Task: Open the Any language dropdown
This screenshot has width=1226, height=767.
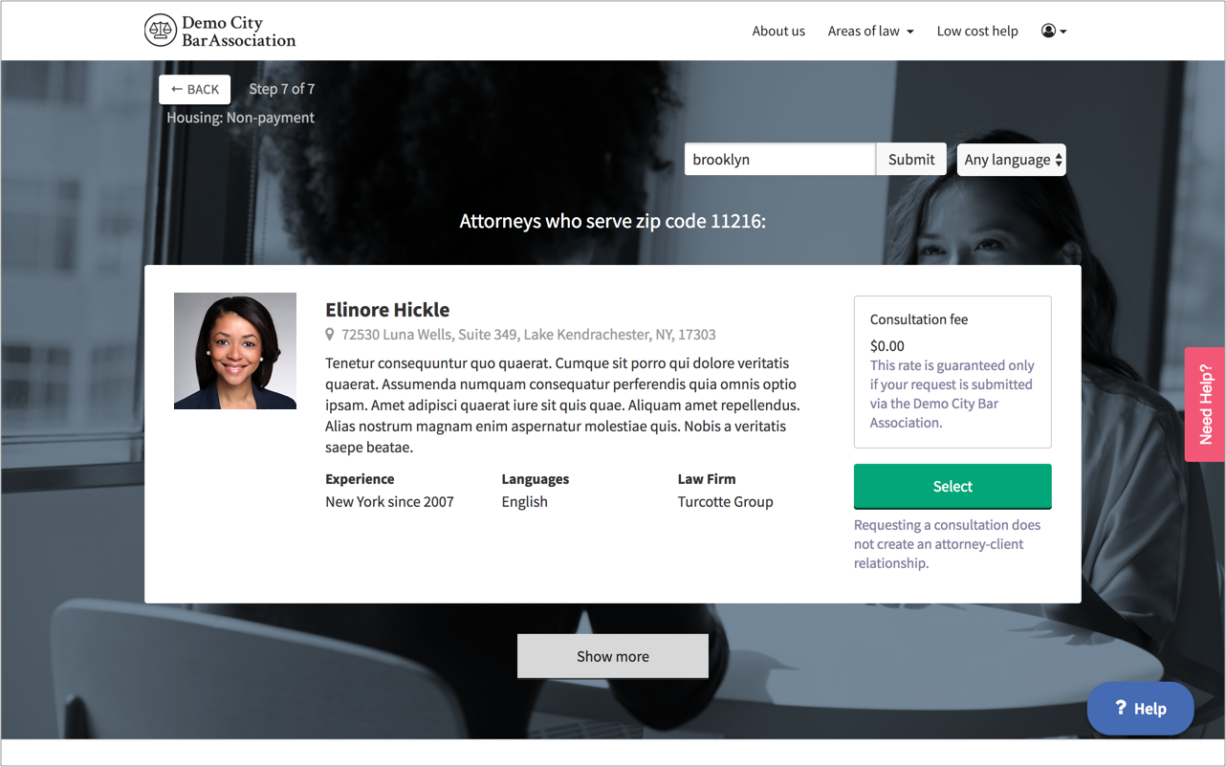Action: pos(1012,160)
